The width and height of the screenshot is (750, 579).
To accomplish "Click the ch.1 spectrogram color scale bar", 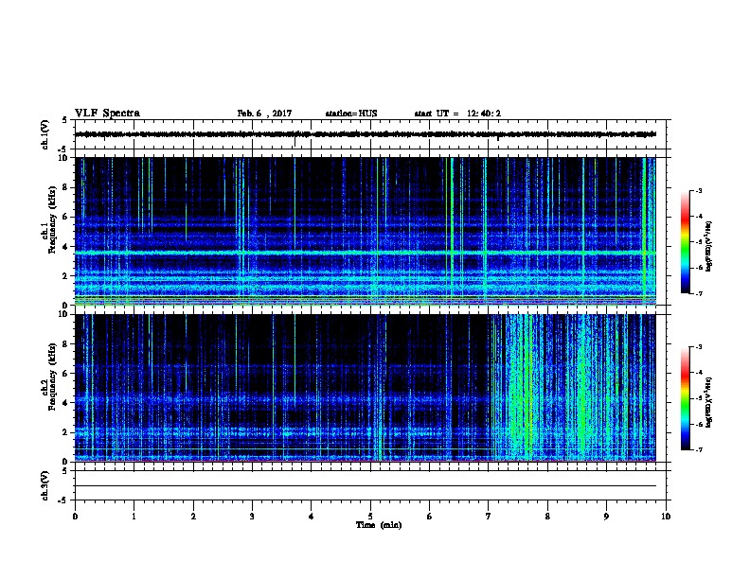I will (685, 242).
